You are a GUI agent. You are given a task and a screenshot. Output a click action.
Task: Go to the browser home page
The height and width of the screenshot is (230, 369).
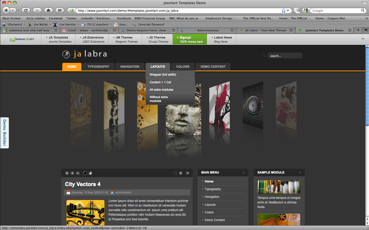48,10
